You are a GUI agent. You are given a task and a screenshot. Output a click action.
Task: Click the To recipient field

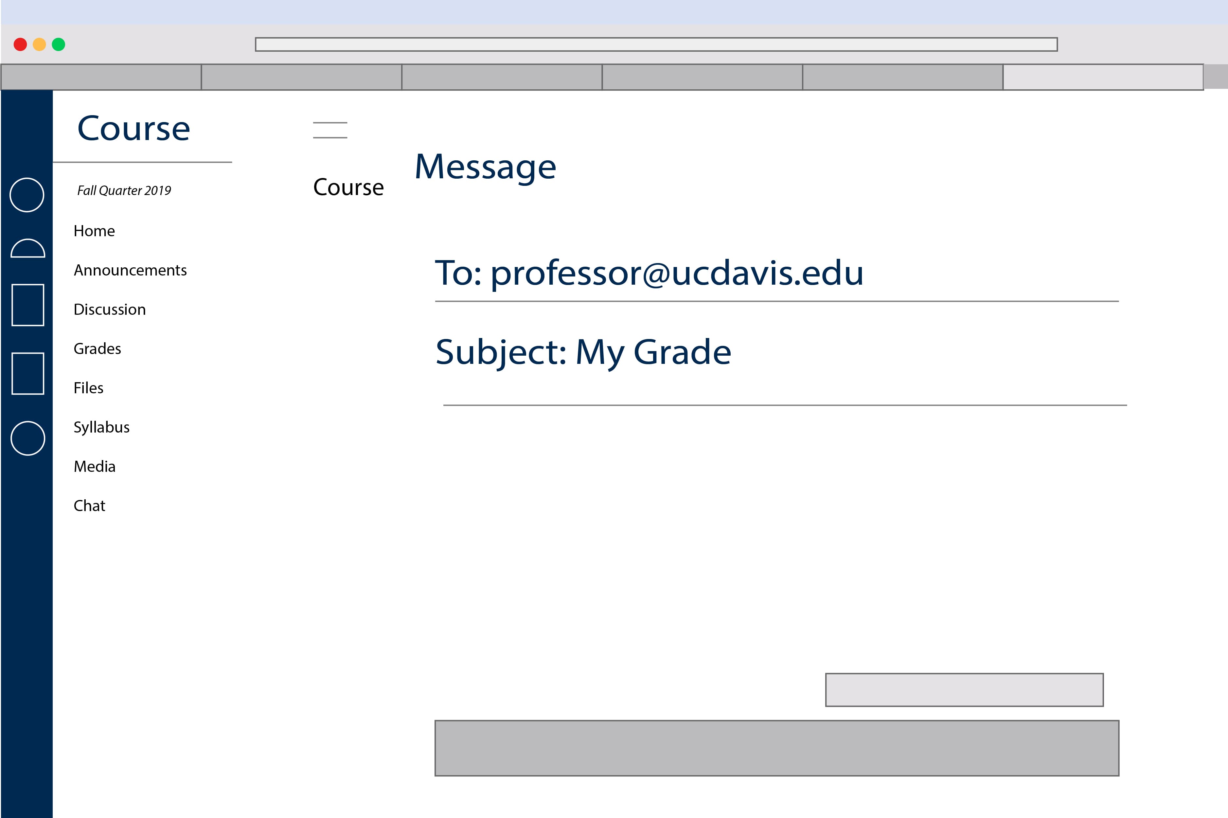click(x=649, y=273)
